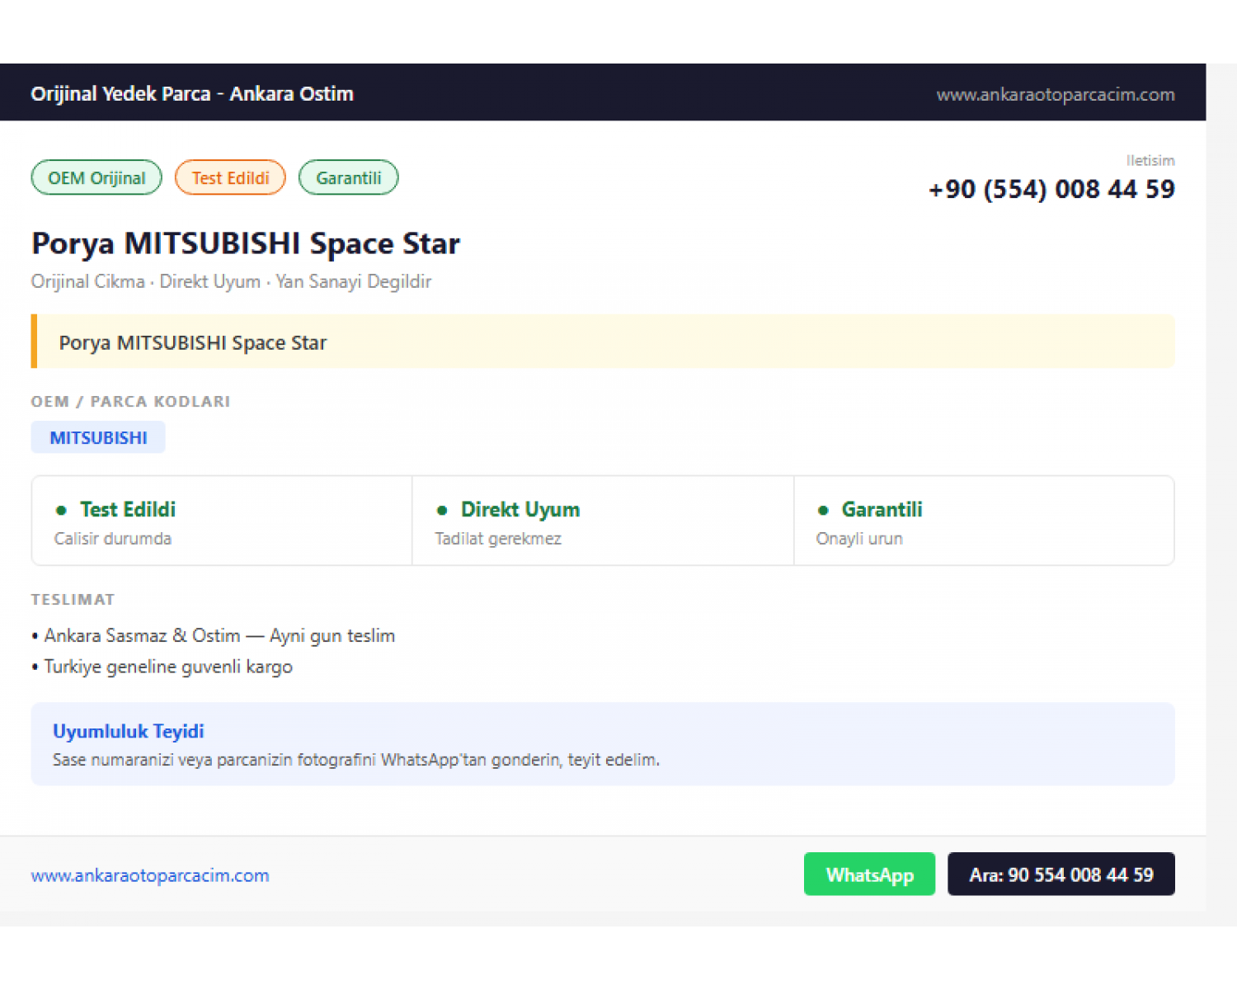Click the yellow highlighted product name banner
Screen dimensions: 1237x990
603,342
